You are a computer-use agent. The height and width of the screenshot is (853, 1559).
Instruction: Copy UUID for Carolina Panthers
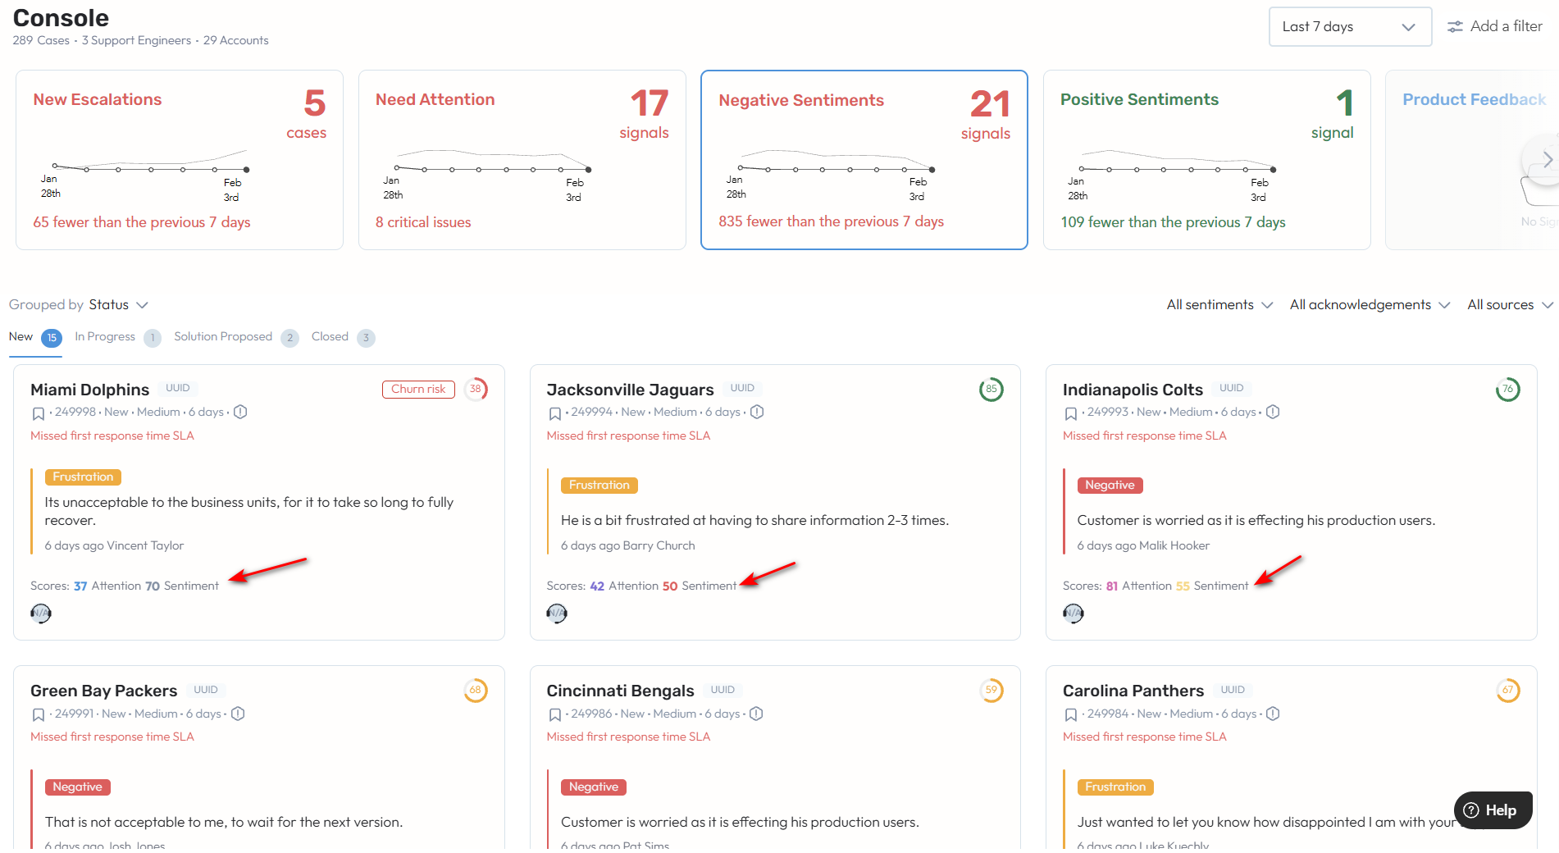[1233, 690]
